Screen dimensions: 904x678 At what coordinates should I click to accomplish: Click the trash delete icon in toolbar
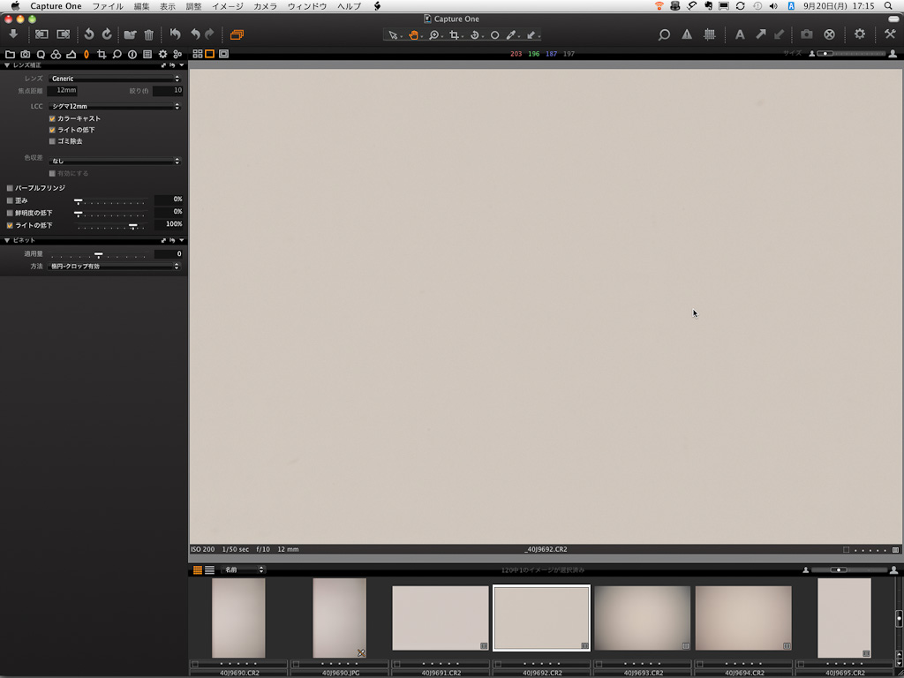point(148,34)
